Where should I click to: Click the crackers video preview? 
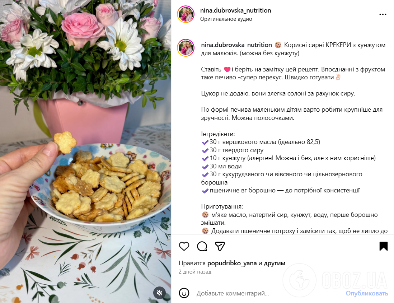(85, 151)
